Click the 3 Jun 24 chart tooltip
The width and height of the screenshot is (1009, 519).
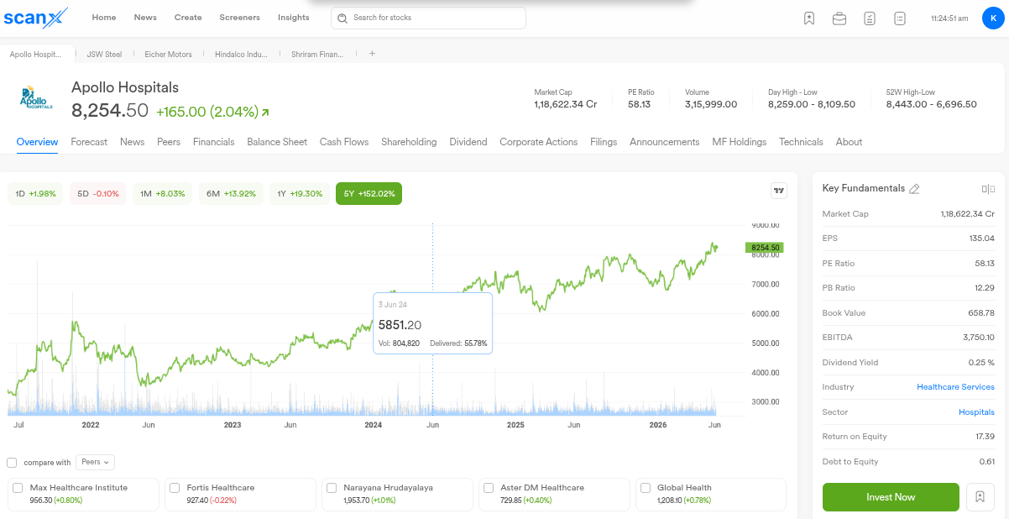pyautogui.click(x=433, y=323)
